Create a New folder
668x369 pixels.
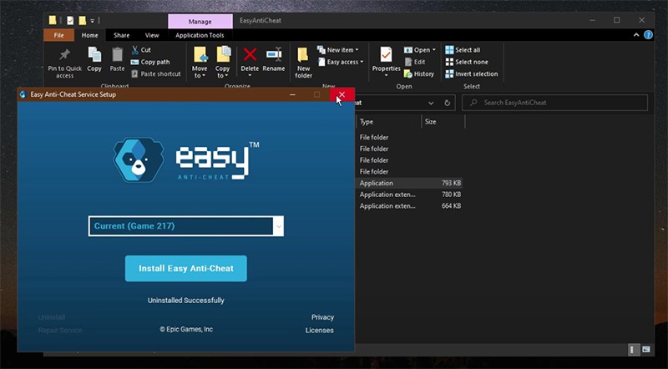[303, 63]
